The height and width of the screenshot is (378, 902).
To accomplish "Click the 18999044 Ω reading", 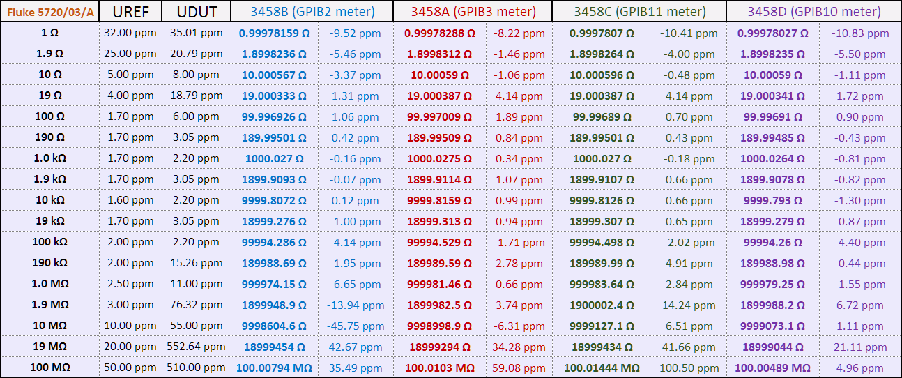I will (772, 347).
